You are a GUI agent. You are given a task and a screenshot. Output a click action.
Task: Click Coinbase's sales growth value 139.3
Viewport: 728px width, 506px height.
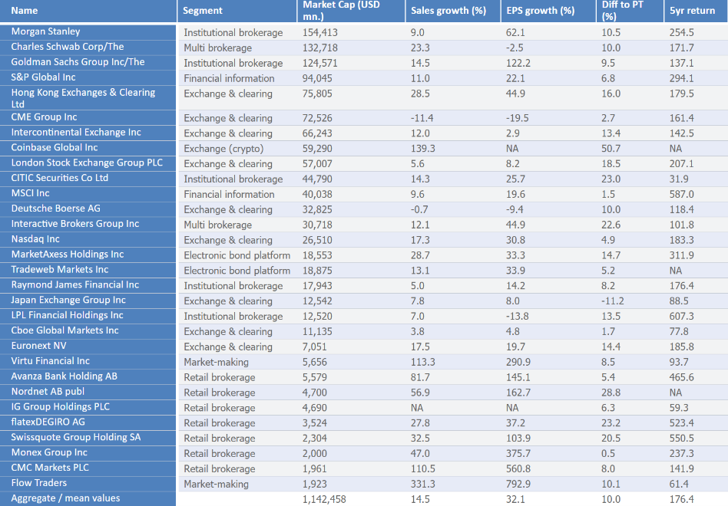[422, 149]
